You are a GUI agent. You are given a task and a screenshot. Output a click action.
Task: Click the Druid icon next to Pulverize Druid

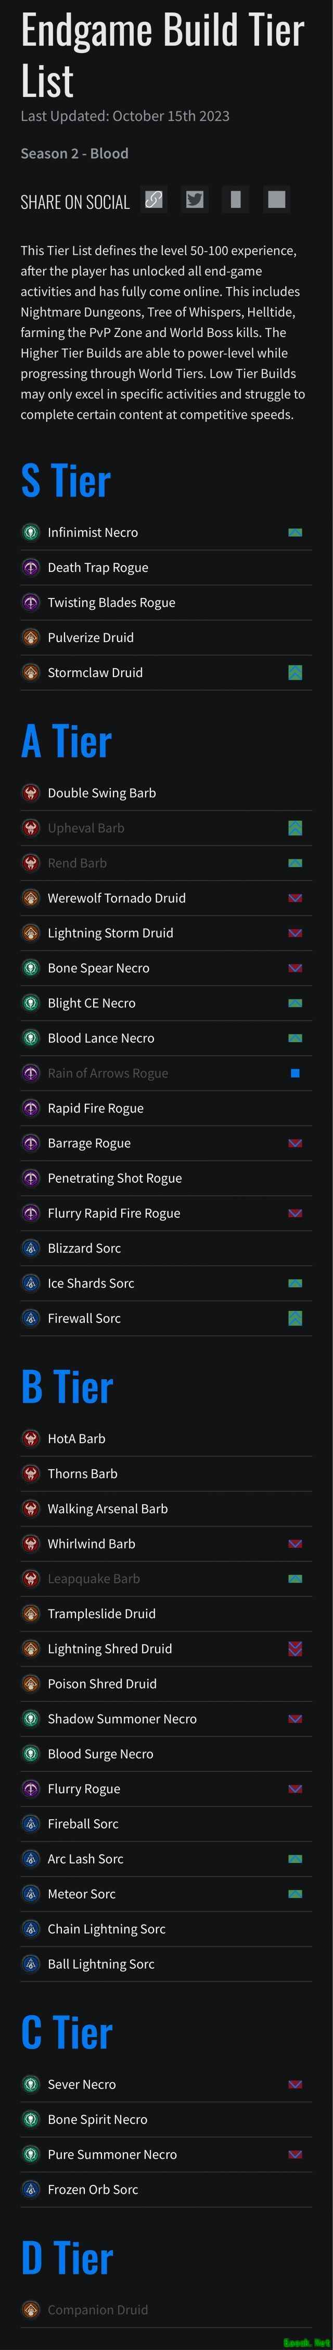click(x=30, y=637)
